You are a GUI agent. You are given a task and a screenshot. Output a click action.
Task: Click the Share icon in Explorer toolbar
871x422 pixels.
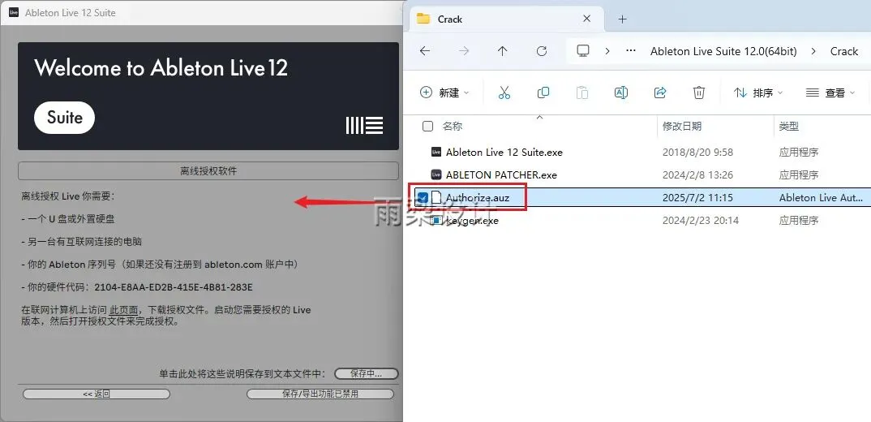coord(660,93)
